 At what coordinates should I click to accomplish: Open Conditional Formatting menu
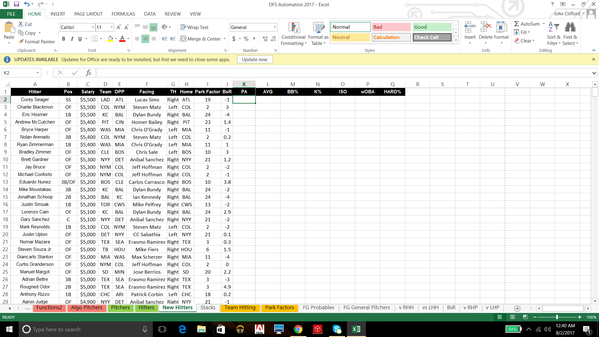293,34
